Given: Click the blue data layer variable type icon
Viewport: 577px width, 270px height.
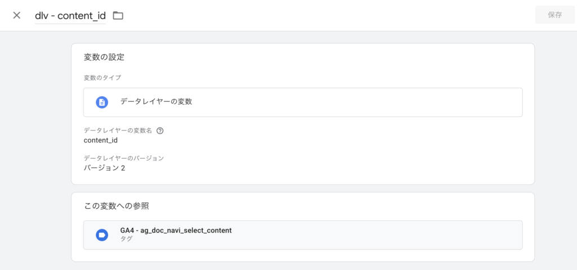Looking at the screenshot, I should point(102,102).
